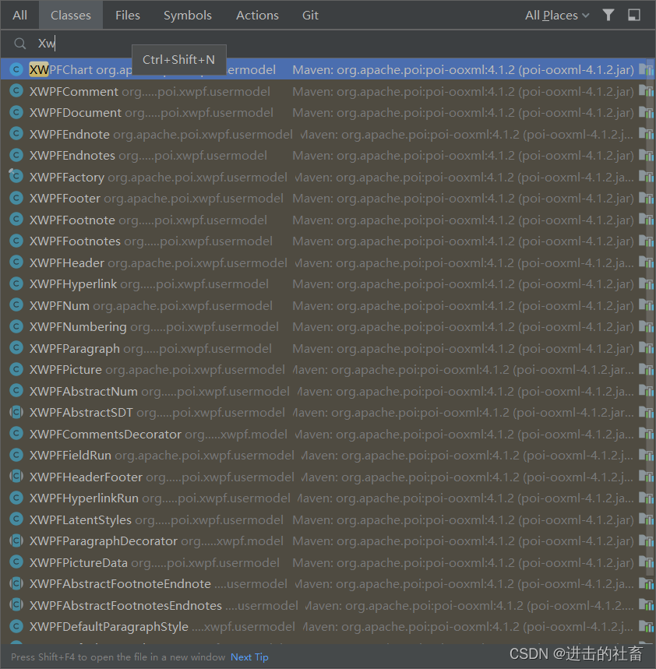Click the abstract class icon beside XWPFHeaderFooter
656x669 pixels.
tap(16, 476)
